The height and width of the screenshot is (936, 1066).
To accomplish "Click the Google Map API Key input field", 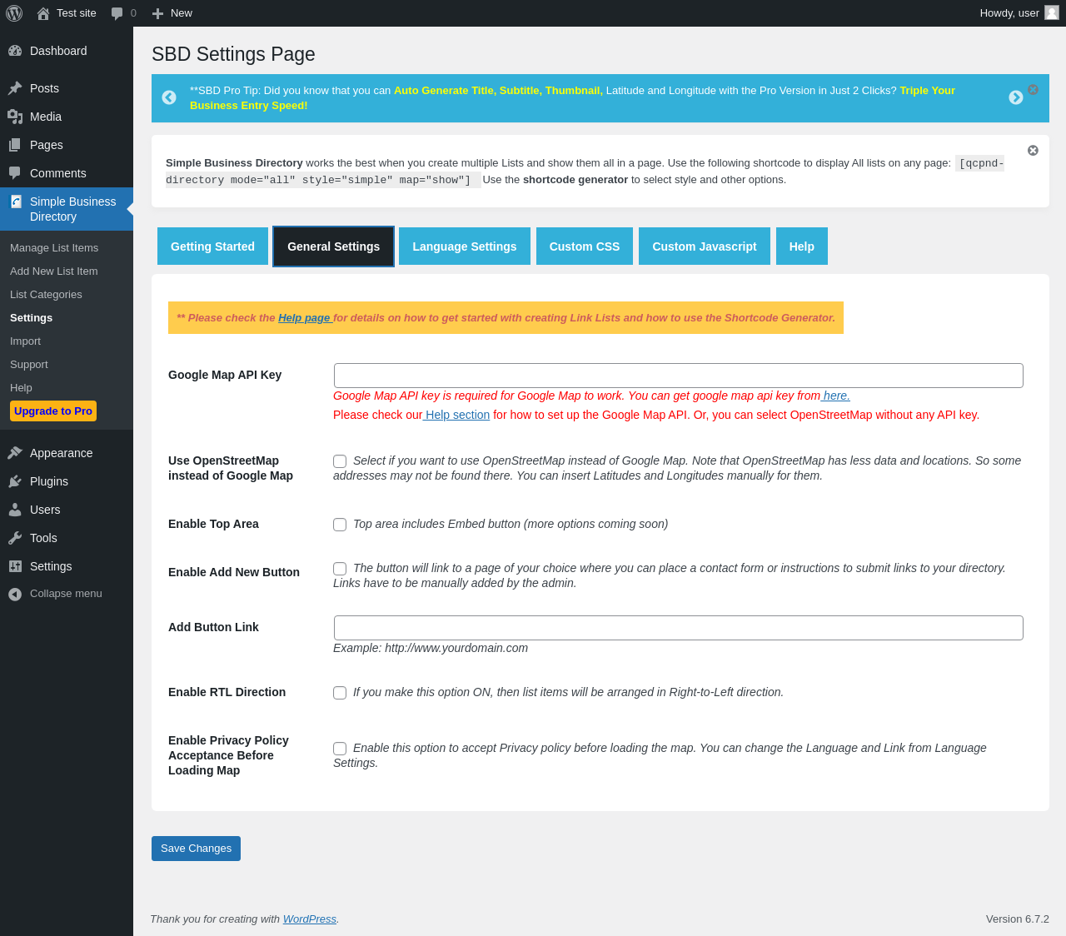I will pos(679,376).
